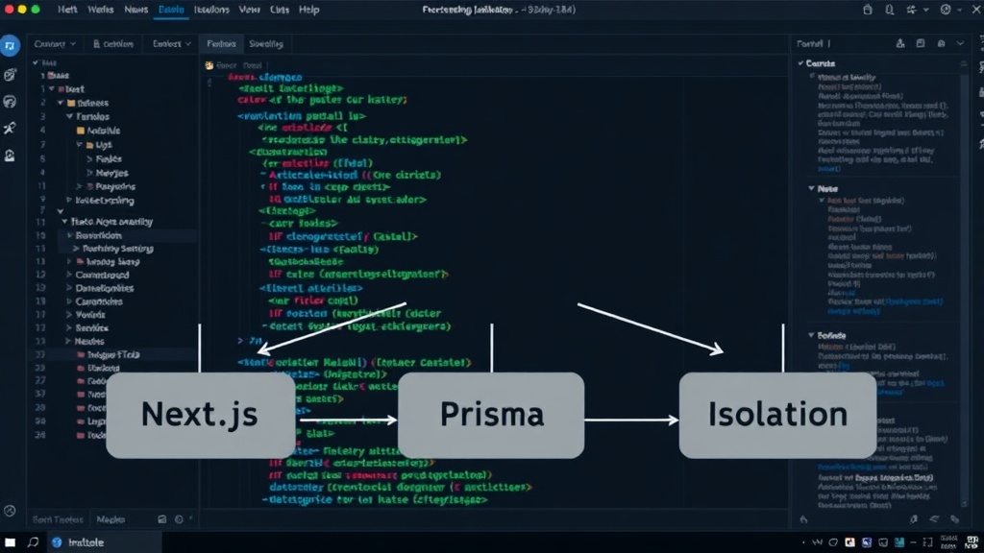984x553 pixels.
Task: Open the Nows menu
Action: [135, 10]
